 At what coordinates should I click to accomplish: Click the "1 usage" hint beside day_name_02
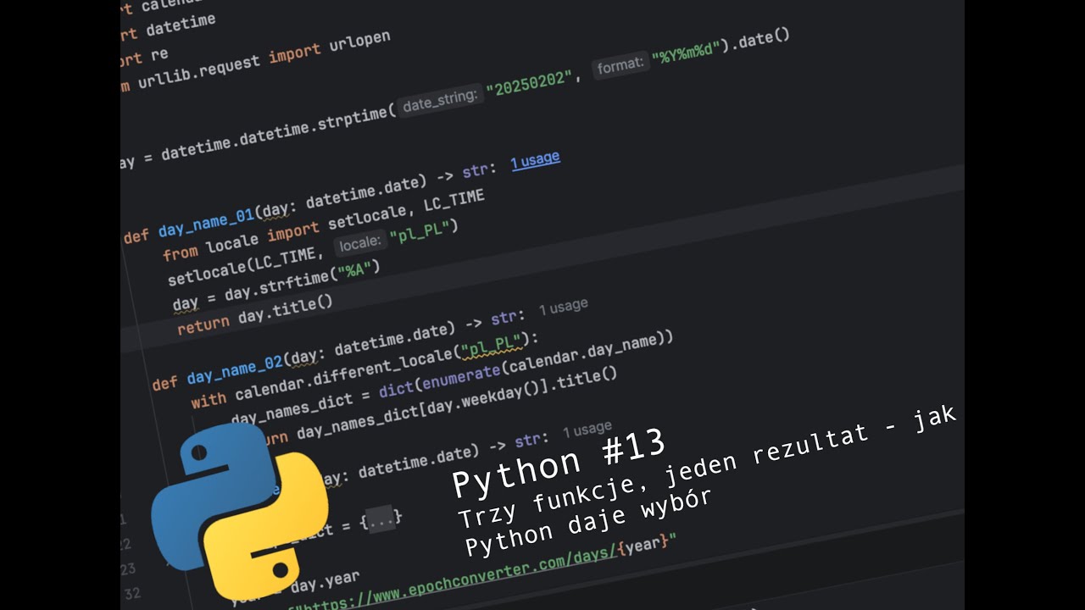click(x=563, y=308)
